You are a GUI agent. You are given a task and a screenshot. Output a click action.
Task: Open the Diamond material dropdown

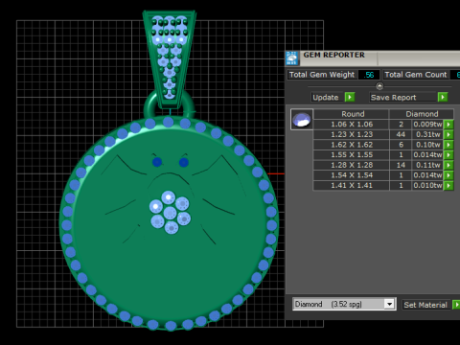pyautogui.click(x=389, y=304)
